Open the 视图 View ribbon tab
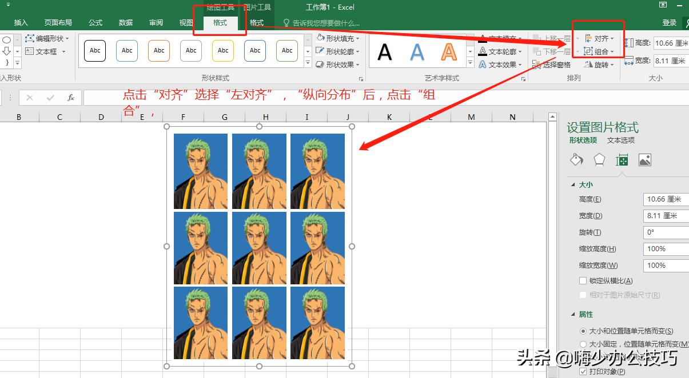Viewport: 689px width, 378px height. [186, 23]
